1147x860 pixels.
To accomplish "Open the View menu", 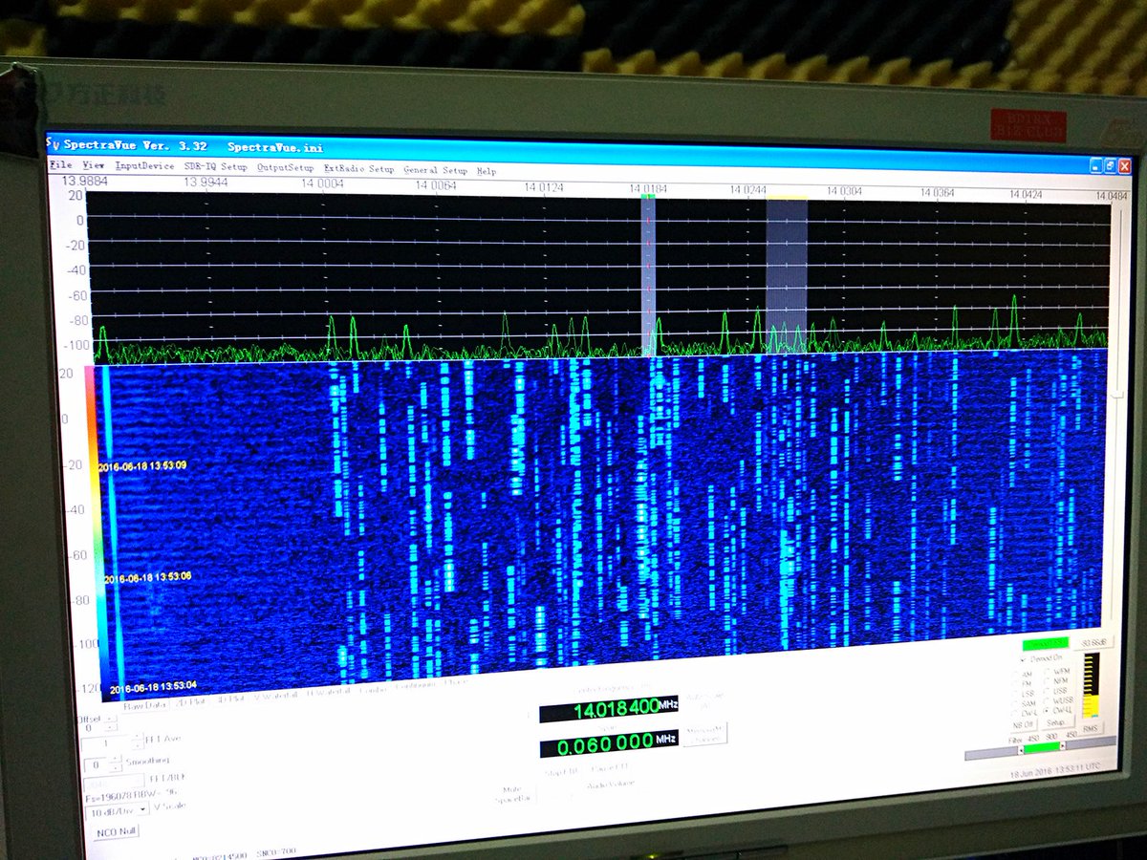I will pyautogui.click(x=94, y=165).
